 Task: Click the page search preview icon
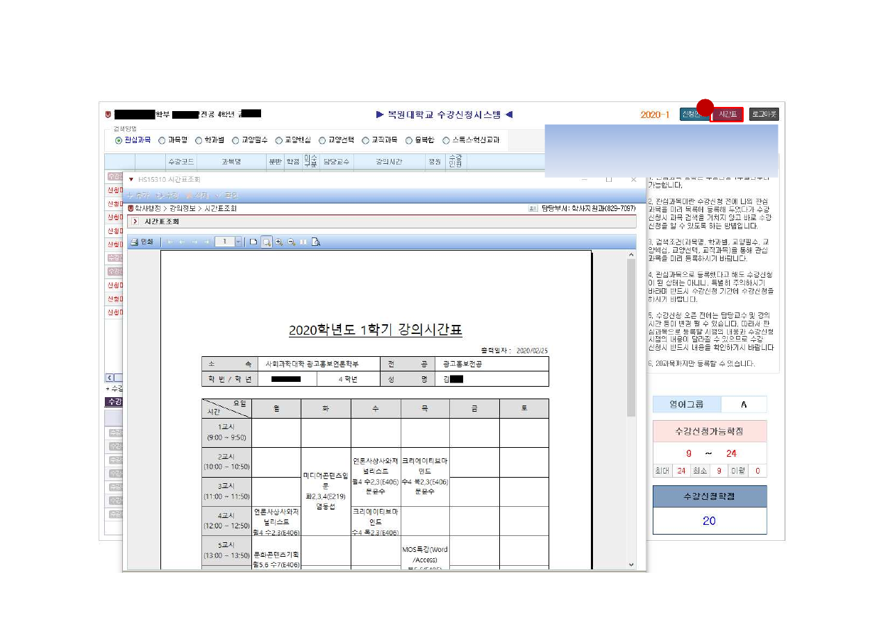coord(316,242)
